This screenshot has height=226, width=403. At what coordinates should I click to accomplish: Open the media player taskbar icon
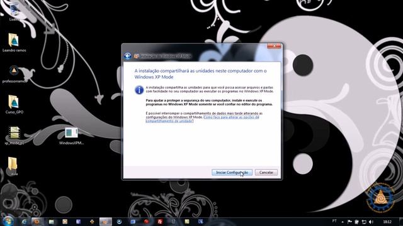(65, 222)
